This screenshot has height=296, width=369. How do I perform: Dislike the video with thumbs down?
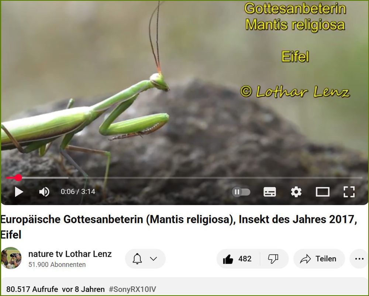273,259
